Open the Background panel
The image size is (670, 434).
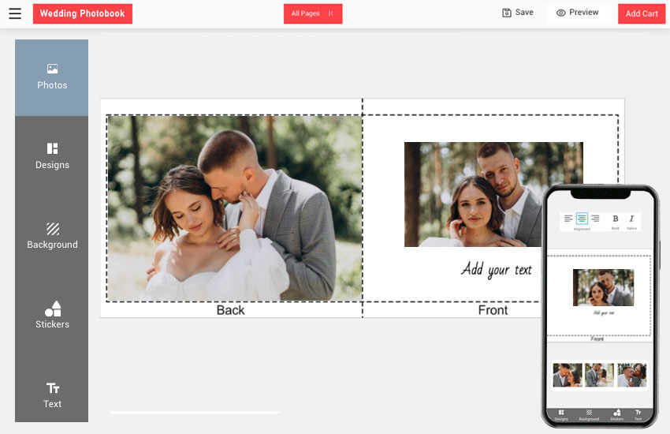click(x=52, y=236)
